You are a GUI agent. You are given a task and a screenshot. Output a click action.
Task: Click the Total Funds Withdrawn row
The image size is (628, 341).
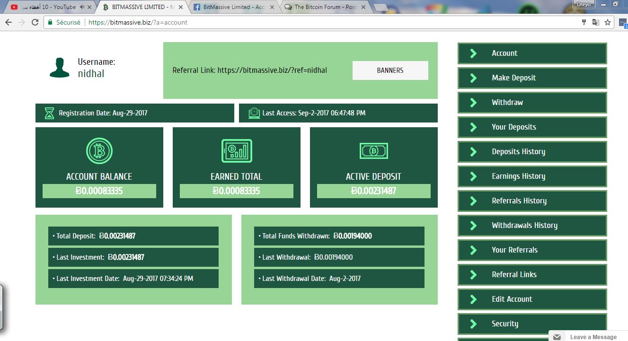click(x=339, y=236)
